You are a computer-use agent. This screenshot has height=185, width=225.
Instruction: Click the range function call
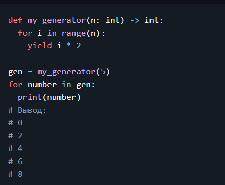coord(73,33)
